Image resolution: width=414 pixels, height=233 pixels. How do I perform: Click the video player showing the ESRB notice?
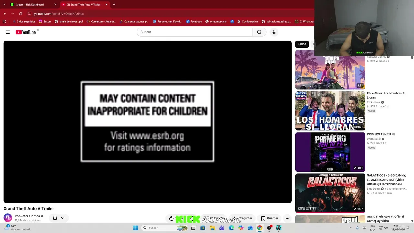[x=147, y=122]
